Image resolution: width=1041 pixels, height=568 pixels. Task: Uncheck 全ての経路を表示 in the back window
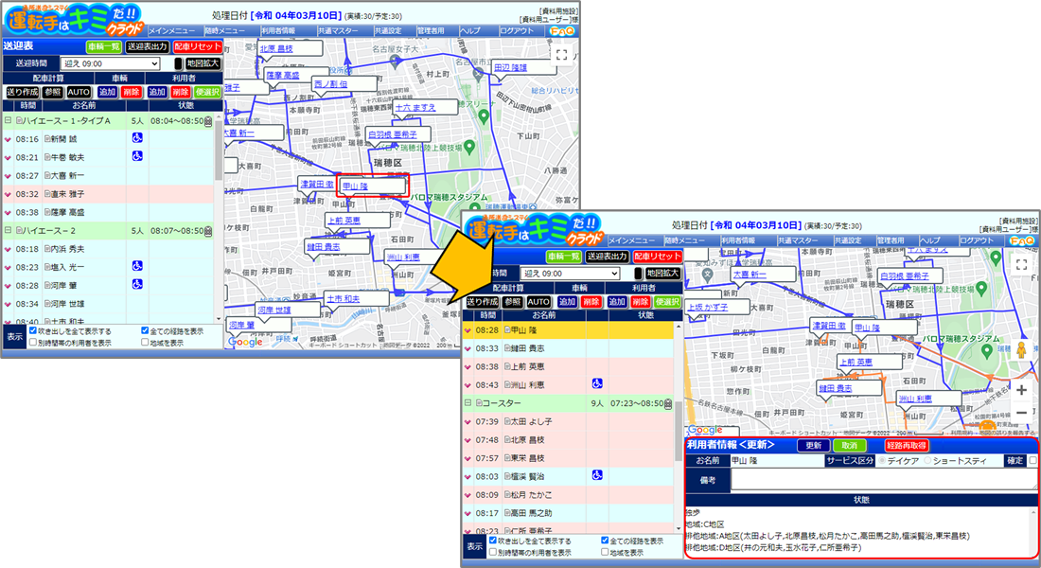tap(145, 330)
